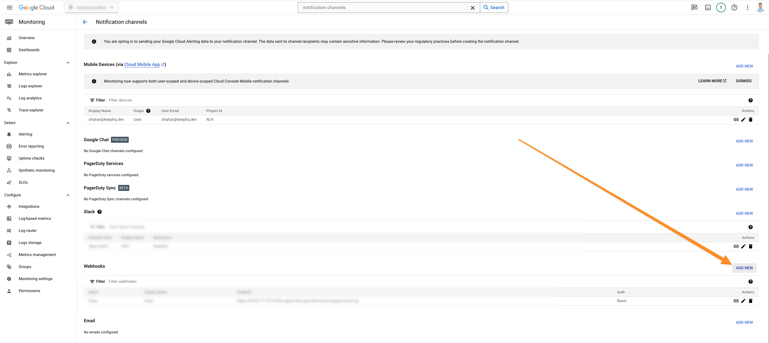
Task: Open Metrics explorer
Action: [33, 74]
